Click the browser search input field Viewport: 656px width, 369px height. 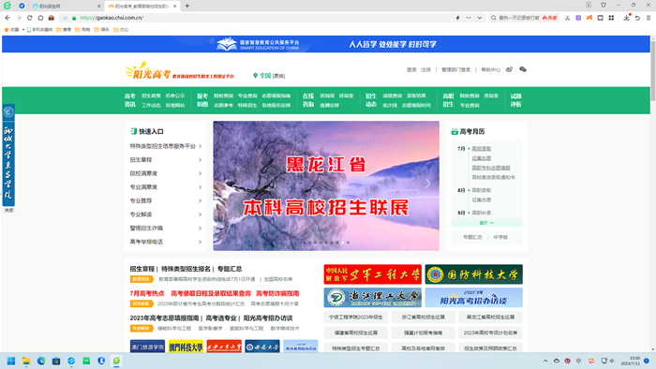pyautogui.click(x=519, y=18)
